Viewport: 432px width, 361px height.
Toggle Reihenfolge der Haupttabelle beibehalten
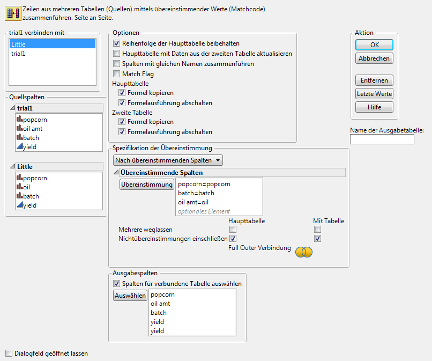117,43
